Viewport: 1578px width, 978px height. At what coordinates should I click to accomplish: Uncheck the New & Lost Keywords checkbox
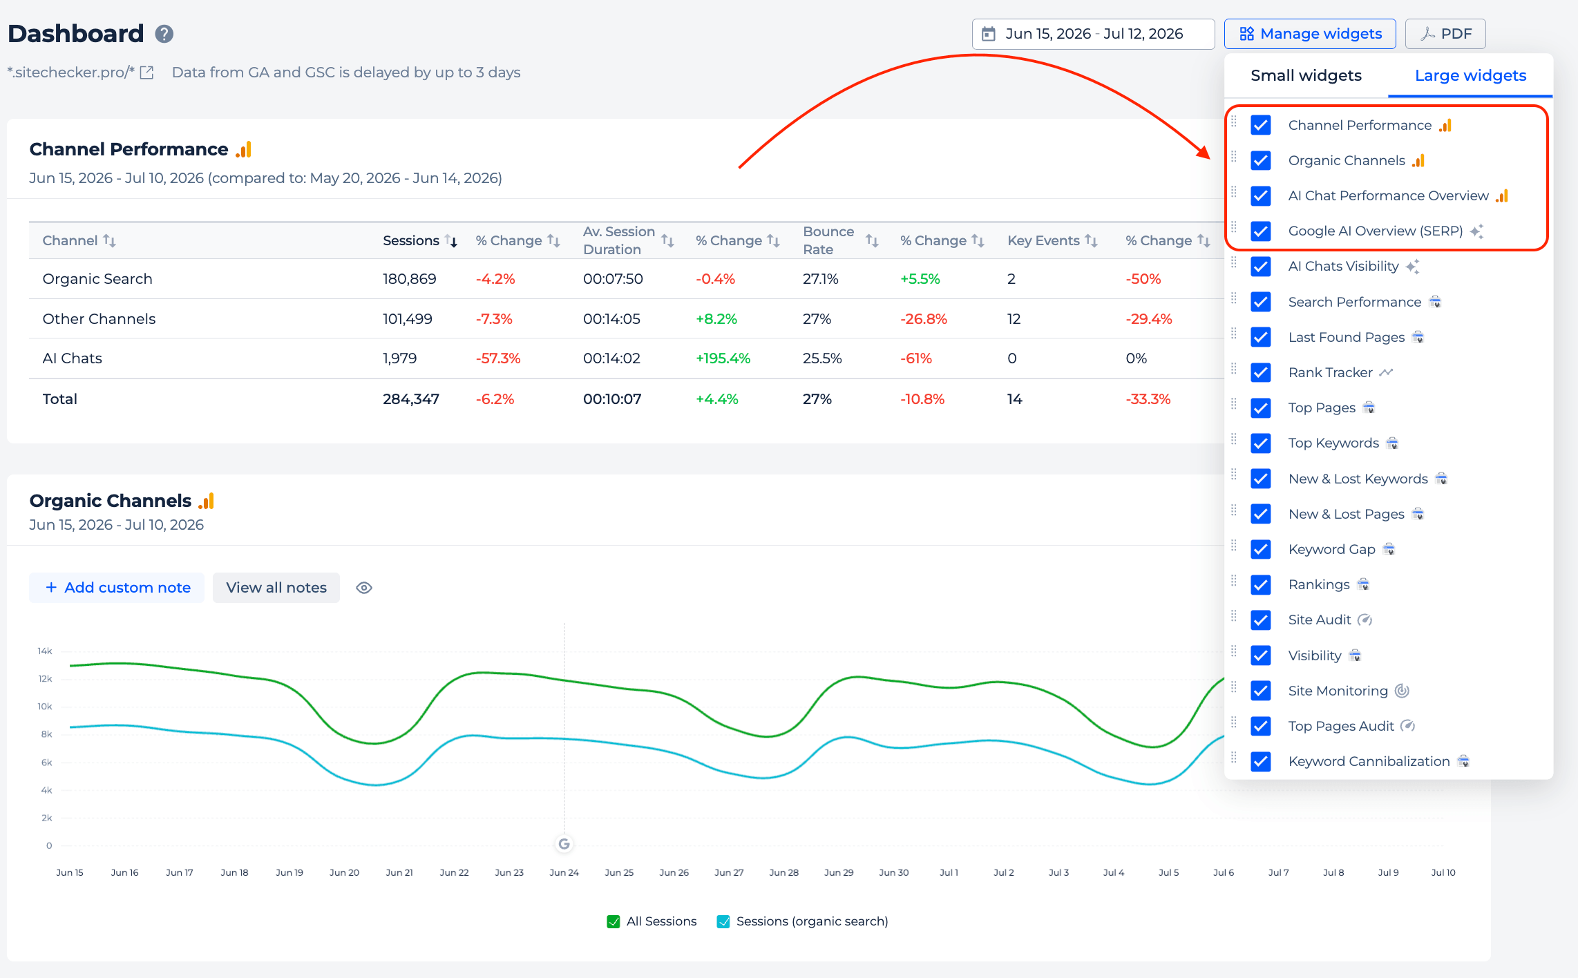pos(1261,479)
